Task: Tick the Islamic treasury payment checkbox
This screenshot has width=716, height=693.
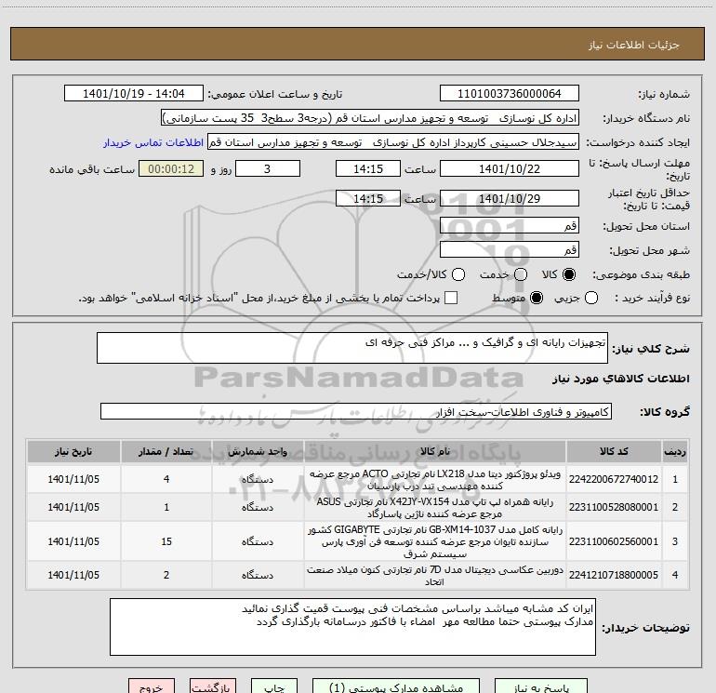Action: pos(451,298)
